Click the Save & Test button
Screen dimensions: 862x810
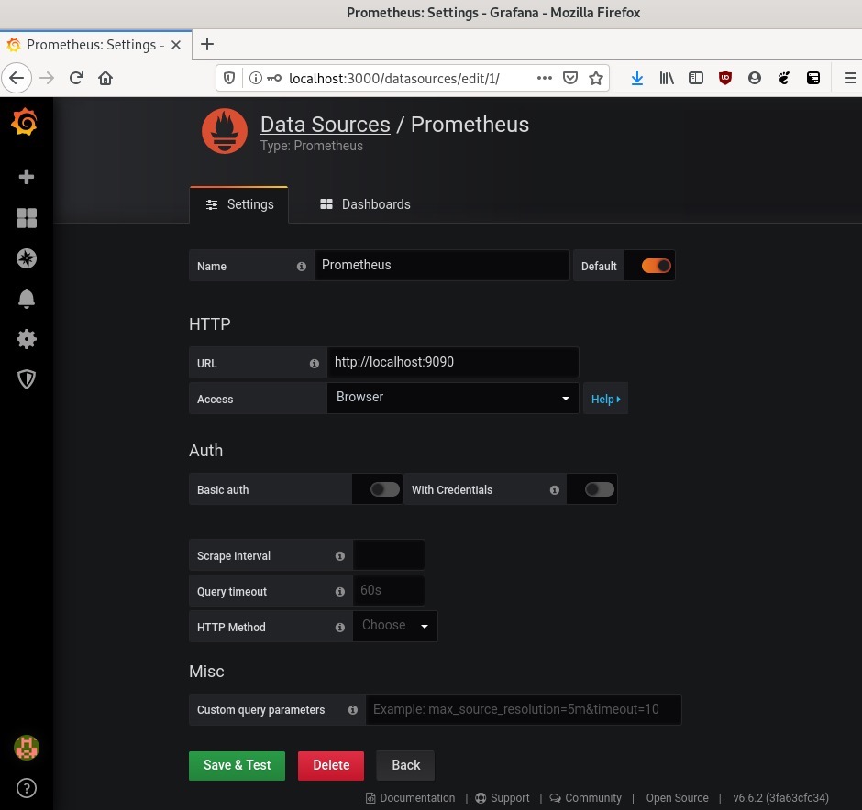point(237,765)
